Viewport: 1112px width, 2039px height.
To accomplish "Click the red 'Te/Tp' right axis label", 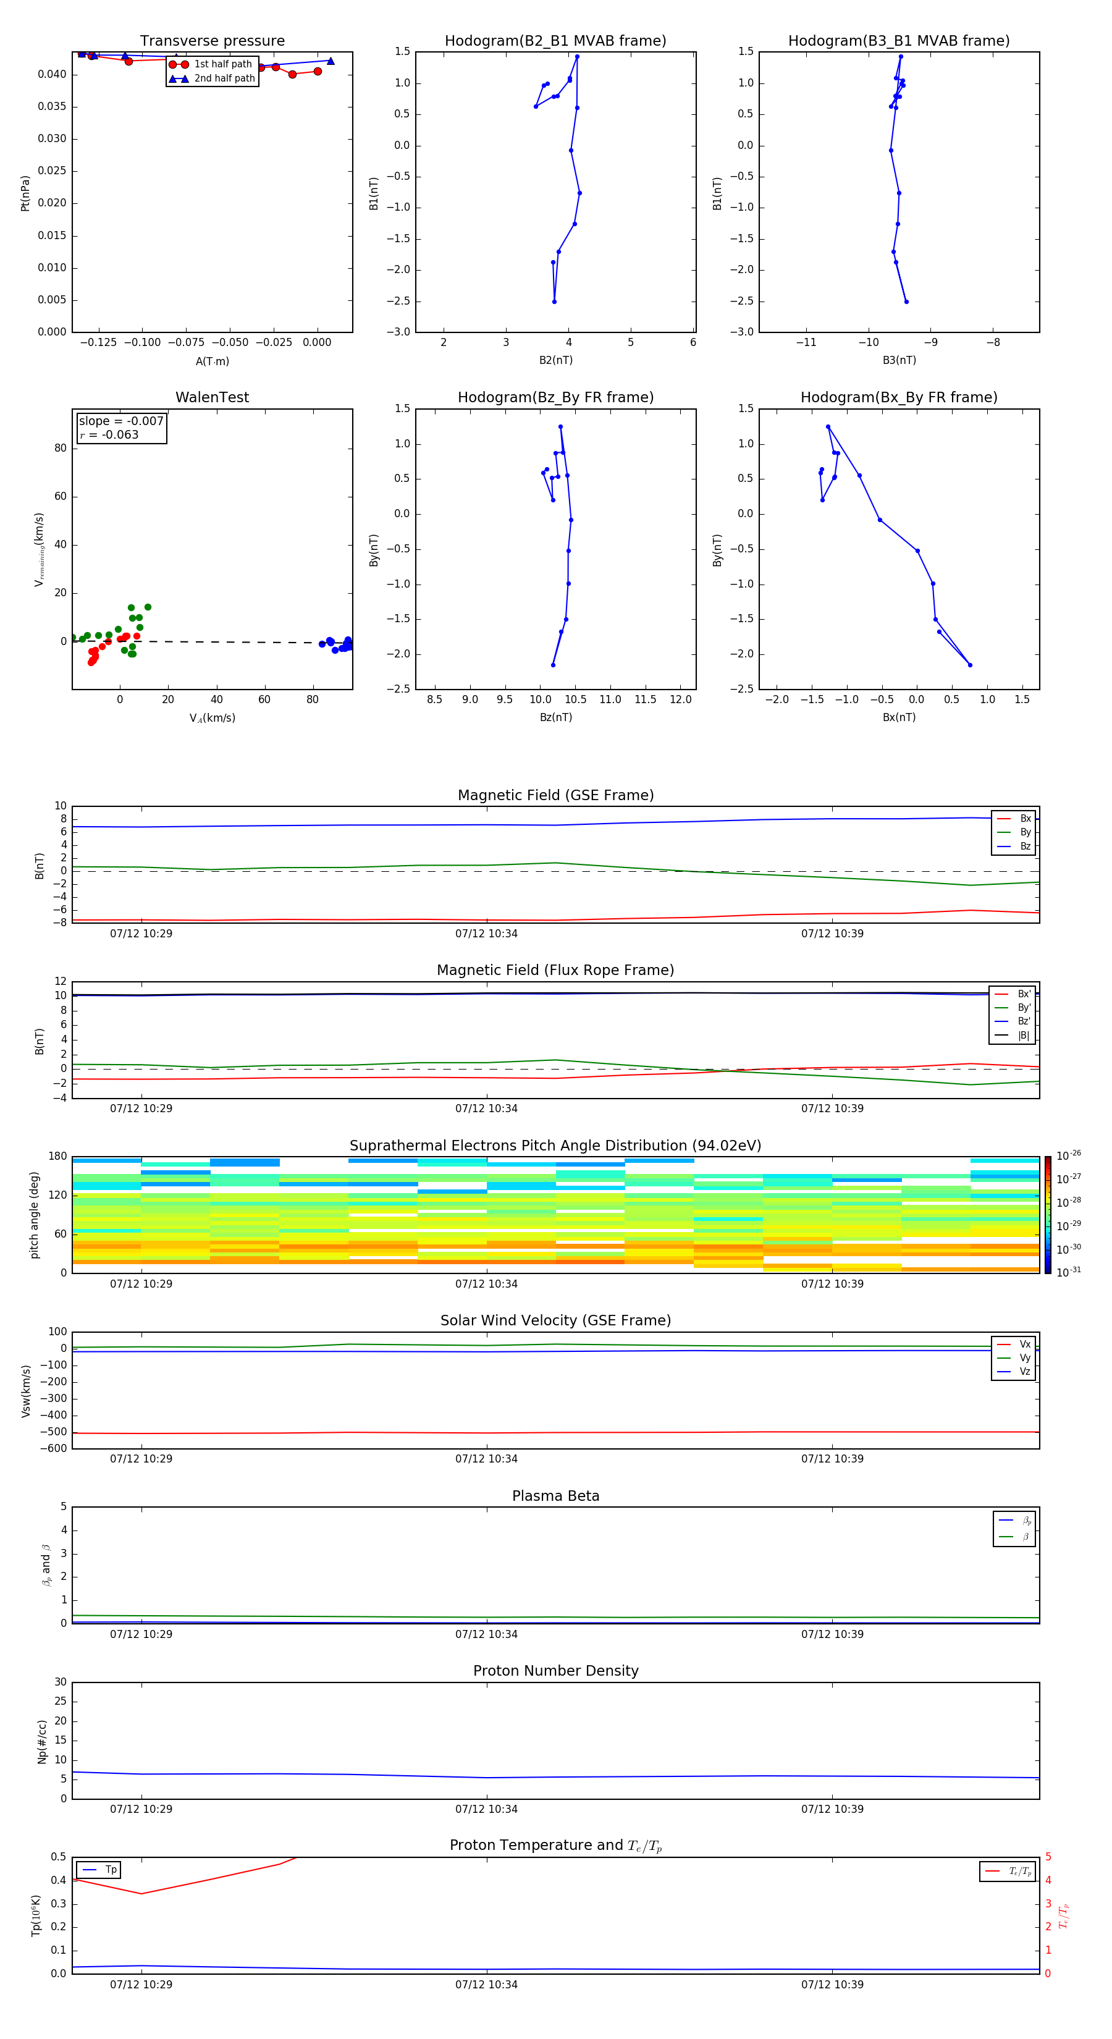I will click(x=1064, y=1915).
